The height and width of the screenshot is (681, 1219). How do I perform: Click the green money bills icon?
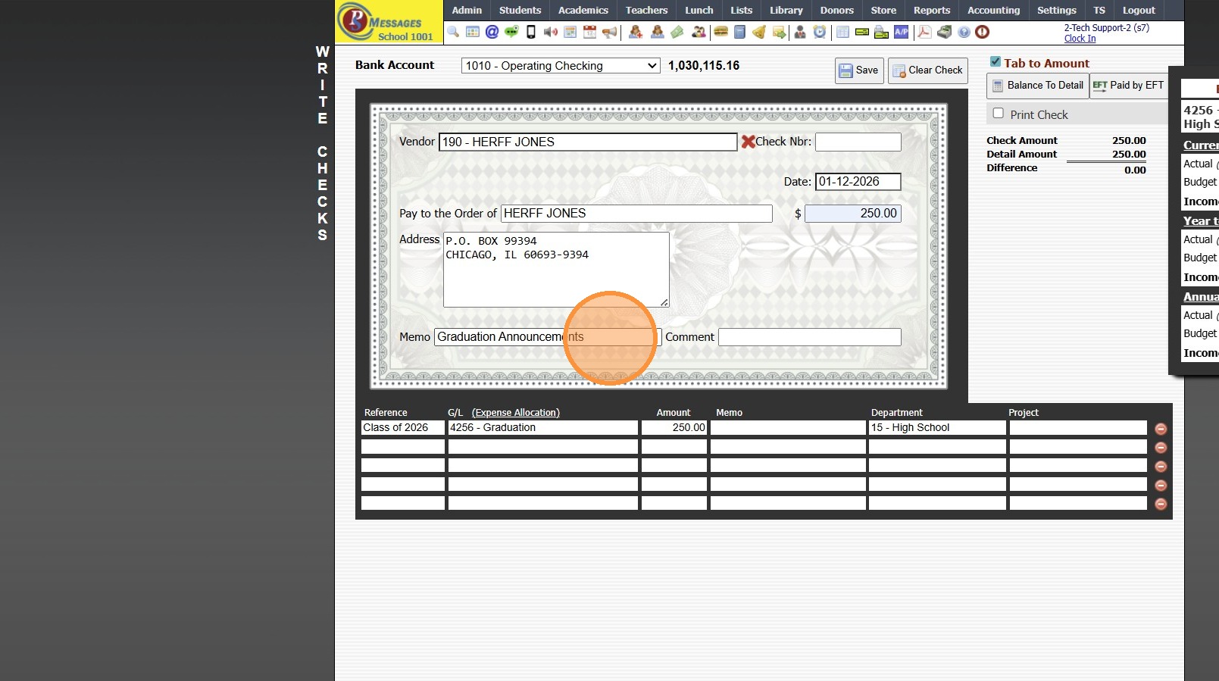pyautogui.click(x=677, y=32)
